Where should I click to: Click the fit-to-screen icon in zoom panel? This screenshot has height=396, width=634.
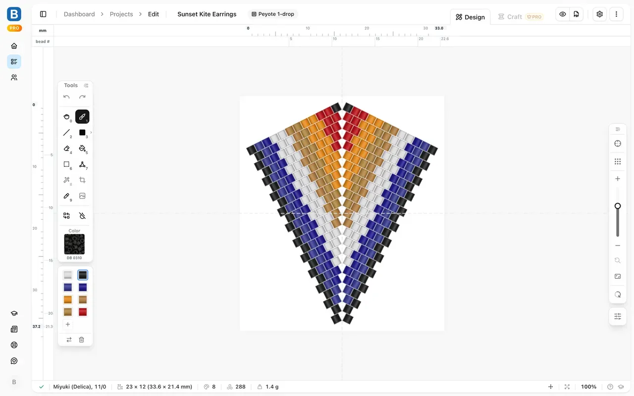pyautogui.click(x=618, y=276)
